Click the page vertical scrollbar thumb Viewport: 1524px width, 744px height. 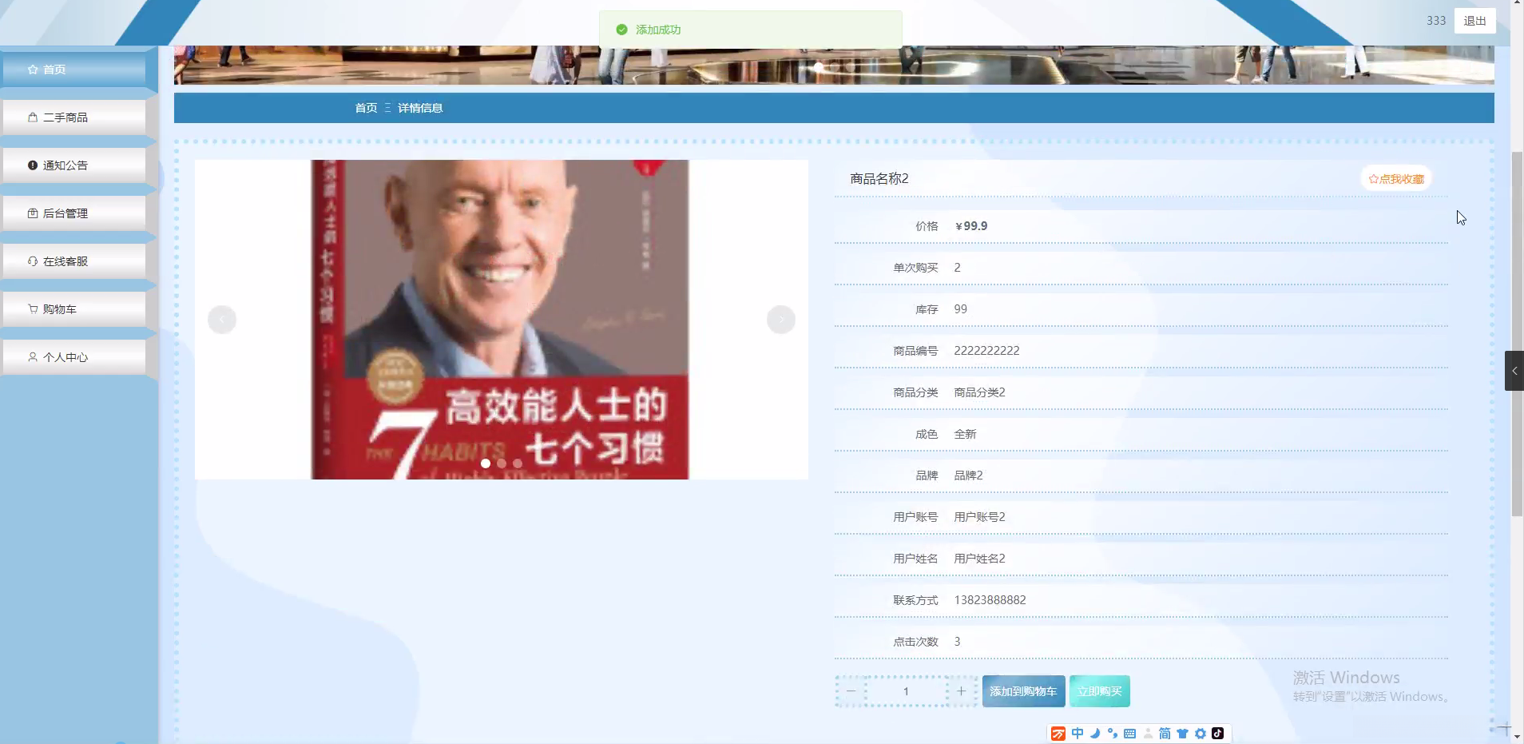coord(1517,334)
